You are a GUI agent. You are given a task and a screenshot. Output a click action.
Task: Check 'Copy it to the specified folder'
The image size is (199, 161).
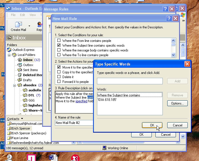[x=59, y=72]
